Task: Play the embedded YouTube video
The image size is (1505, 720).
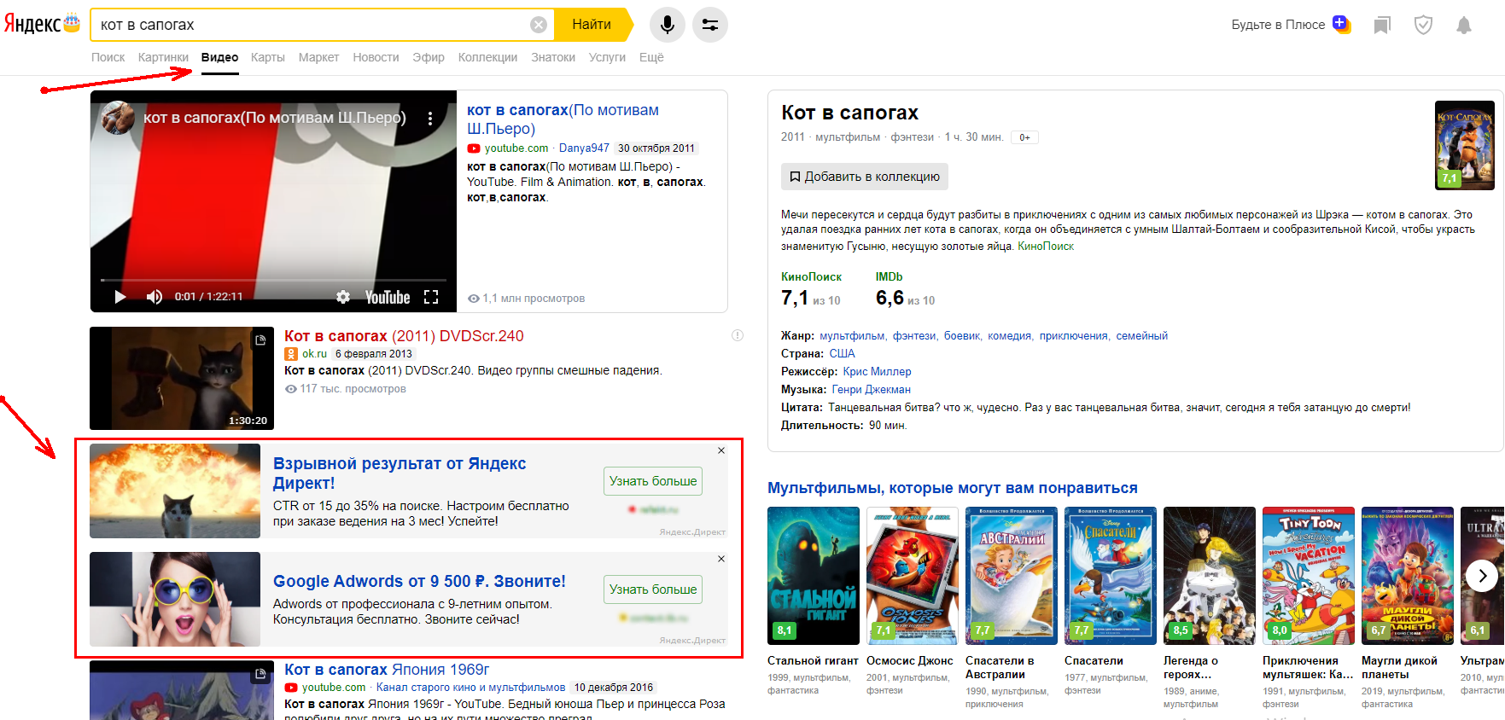Action: tap(120, 297)
